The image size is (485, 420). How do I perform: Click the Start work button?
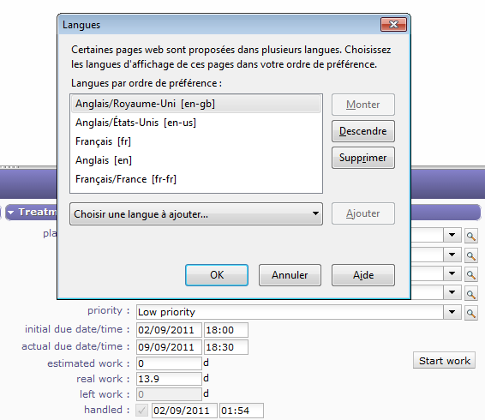tap(444, 361)
